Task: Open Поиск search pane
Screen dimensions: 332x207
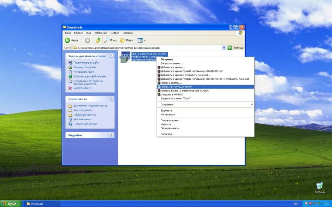Action: pos(111,40)
